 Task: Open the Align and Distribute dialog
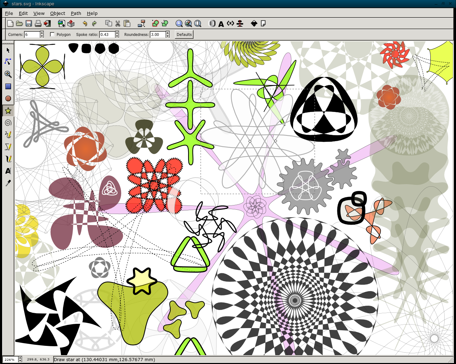[x=240, y=23]
